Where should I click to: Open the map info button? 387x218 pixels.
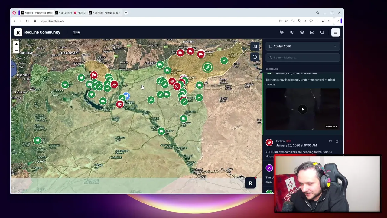pyautogui.click(x=255, y=57)
